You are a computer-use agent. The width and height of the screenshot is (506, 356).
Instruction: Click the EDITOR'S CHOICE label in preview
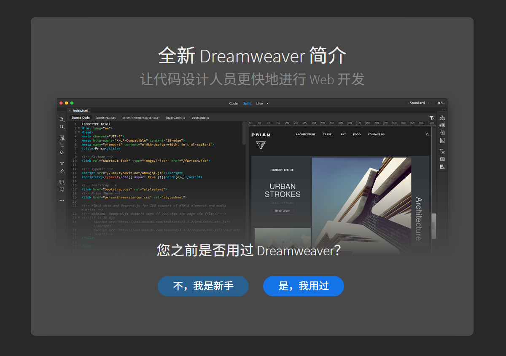click(283, 170)
